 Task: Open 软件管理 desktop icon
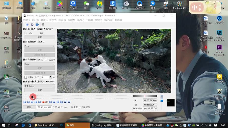point(60,5)
